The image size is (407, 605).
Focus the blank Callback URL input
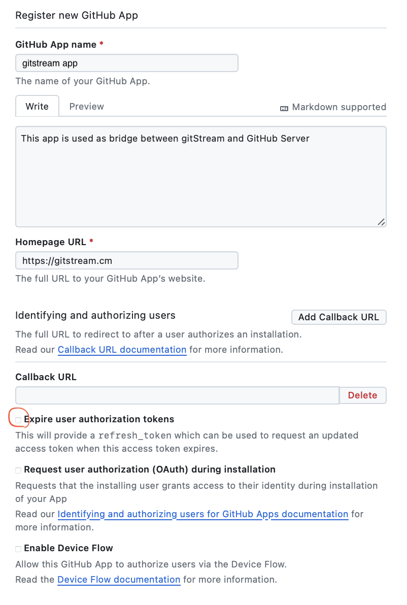177,395
